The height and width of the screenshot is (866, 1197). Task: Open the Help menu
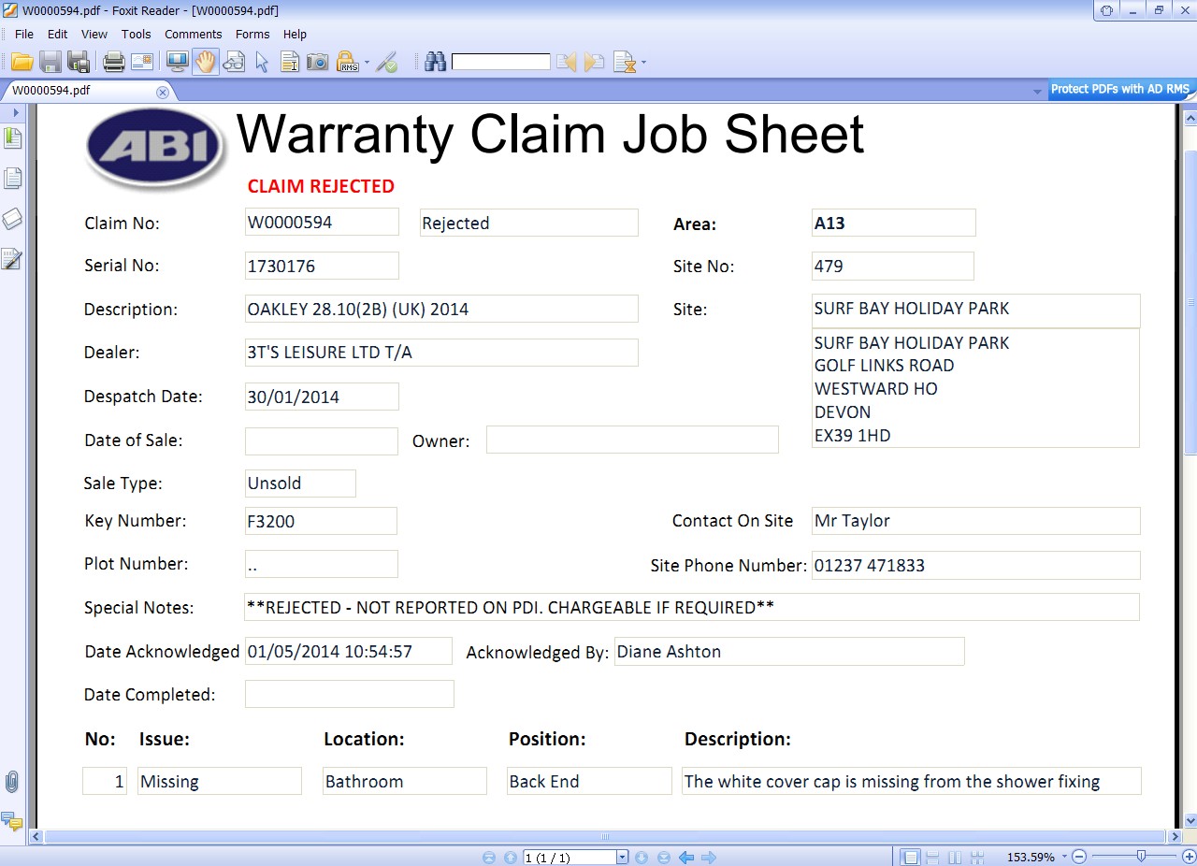click(x=295, y=35)
